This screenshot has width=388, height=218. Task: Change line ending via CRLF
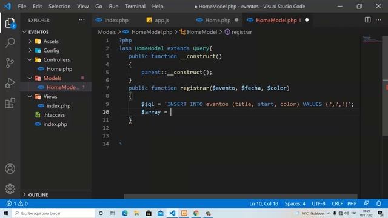click(337, 203)
